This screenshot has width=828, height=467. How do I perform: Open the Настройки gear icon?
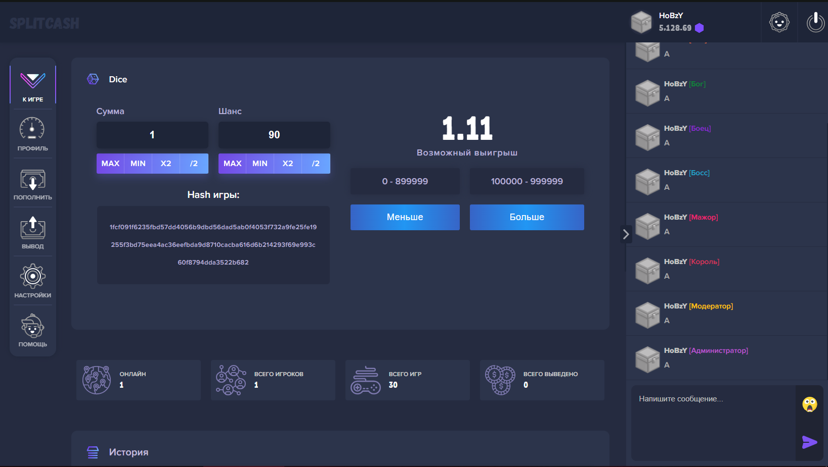[32, 276]
